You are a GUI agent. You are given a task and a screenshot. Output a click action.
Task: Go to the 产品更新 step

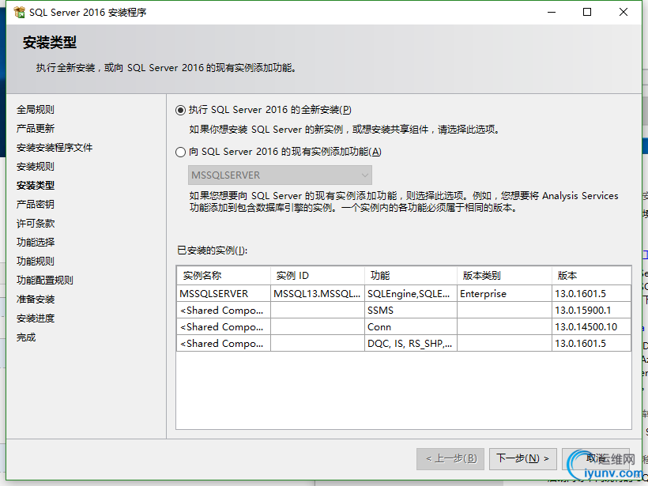click(x=35, y=129)
